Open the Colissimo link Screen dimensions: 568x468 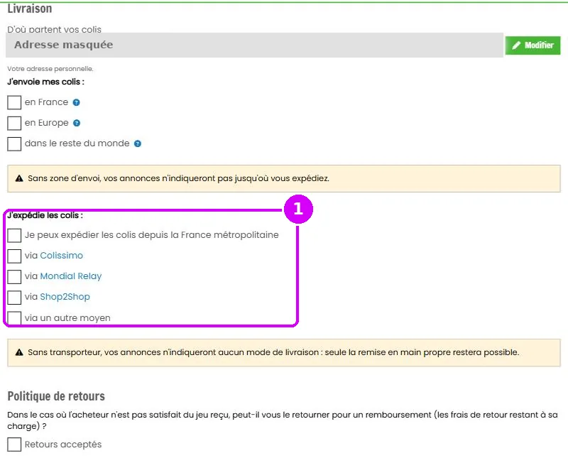62,256
